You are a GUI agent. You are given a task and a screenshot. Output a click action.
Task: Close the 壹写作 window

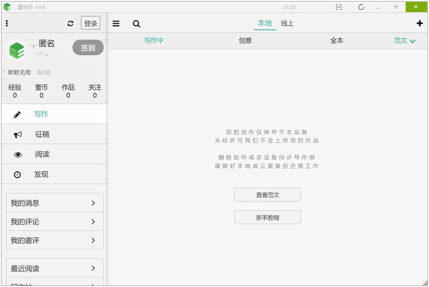point(416,7)
